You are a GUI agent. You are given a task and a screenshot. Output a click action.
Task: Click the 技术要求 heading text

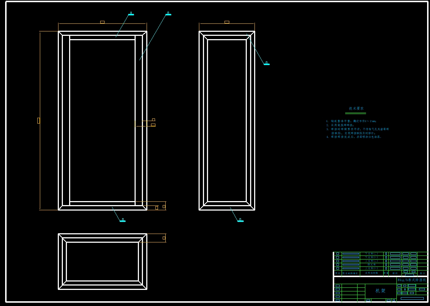click(x=356, y=109)
